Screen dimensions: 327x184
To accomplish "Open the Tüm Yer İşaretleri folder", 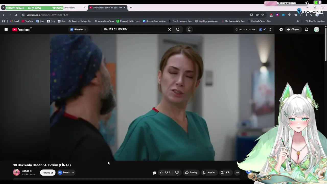I will coord(314,21).
